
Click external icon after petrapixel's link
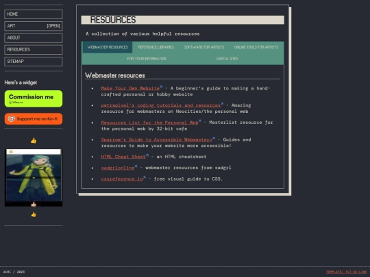[x=222, y=104]
